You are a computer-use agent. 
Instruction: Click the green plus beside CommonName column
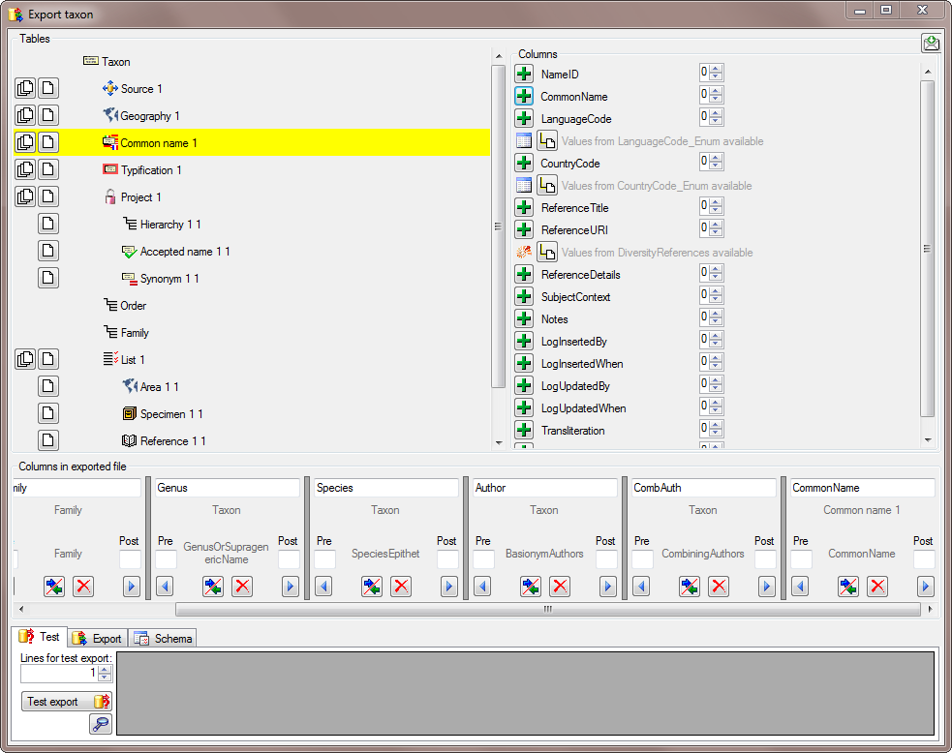(524, 96)
